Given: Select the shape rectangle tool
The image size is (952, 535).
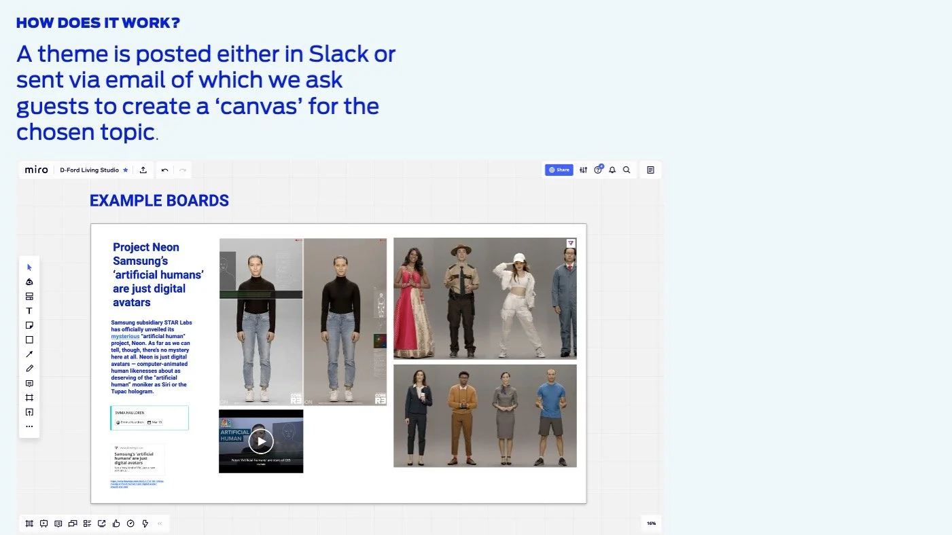Looking at the screenshot, I should coord(29,339).
